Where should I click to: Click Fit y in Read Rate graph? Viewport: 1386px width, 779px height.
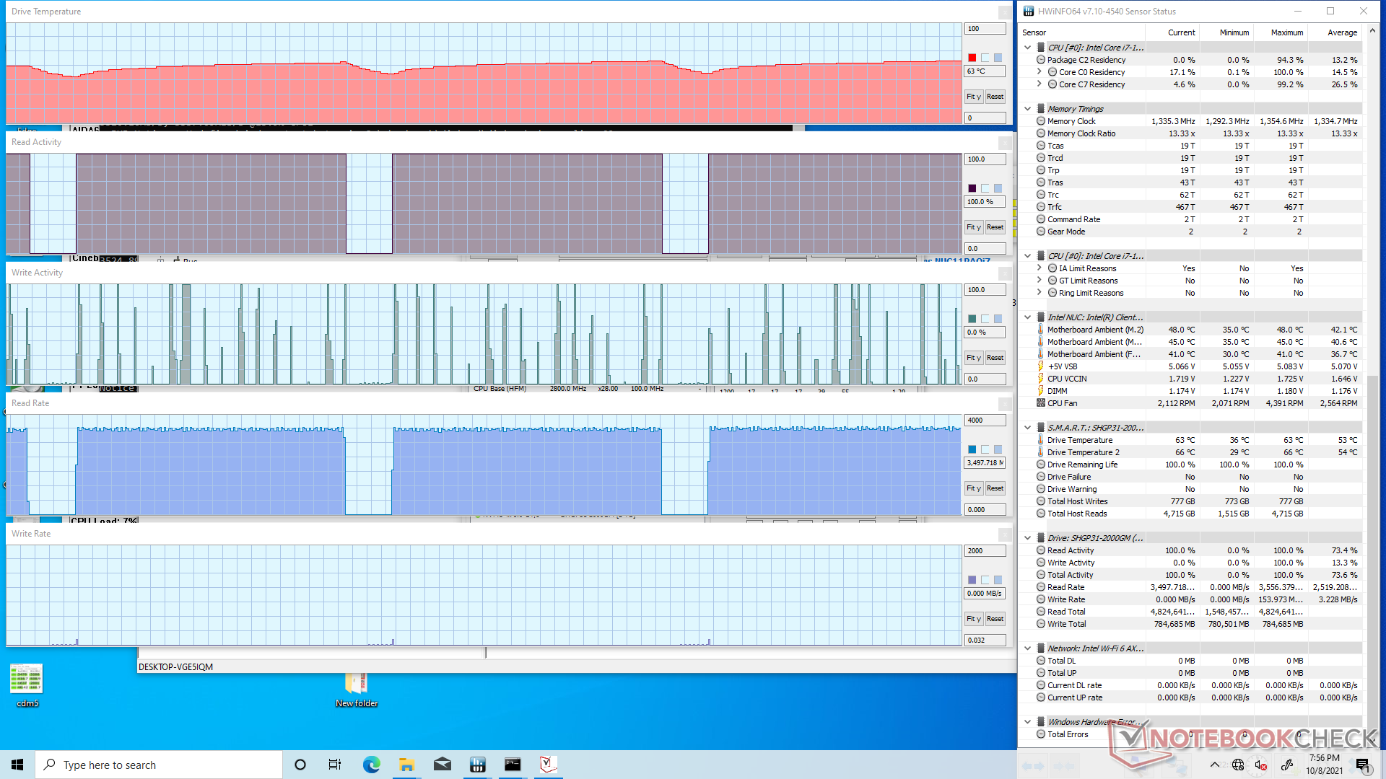[x=974, y=488]
